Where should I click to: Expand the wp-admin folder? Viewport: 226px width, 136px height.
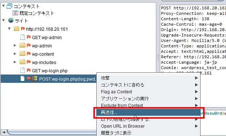[x=15, y=46]
